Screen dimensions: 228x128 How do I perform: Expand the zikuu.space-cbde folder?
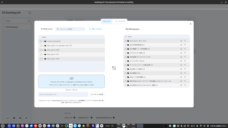(43, 59)
